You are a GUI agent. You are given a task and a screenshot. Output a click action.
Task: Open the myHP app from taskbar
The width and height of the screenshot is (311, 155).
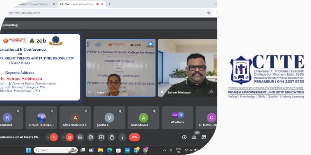(128, 150)
